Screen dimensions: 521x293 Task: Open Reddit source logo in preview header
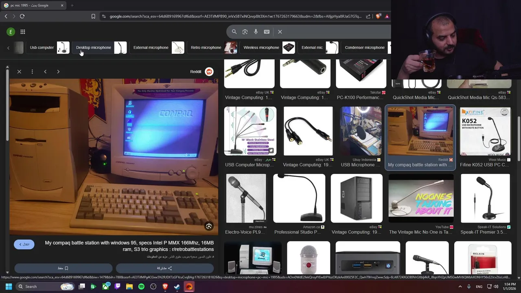click(209, 72)
